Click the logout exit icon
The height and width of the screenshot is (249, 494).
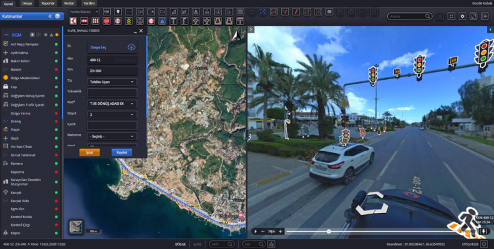tap(484, 16)
